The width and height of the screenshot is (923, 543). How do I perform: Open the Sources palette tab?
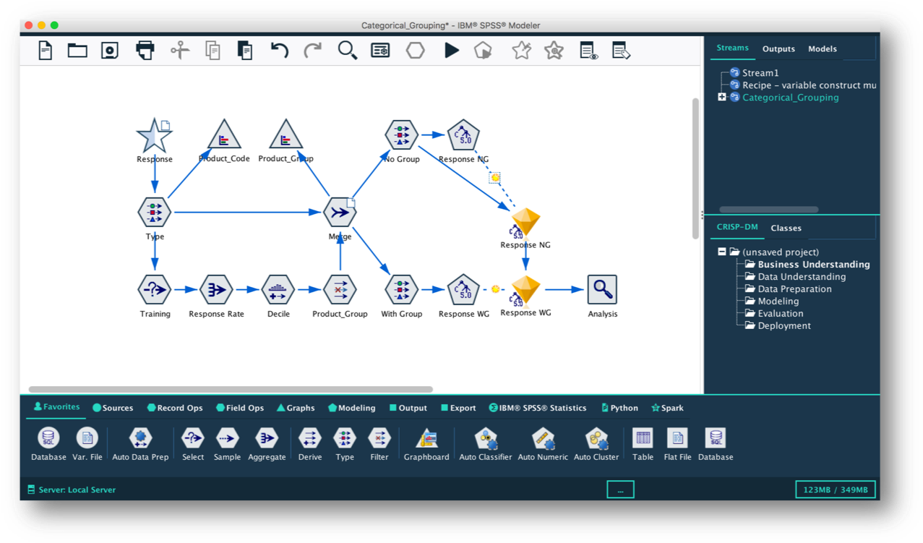coord(113,408)
